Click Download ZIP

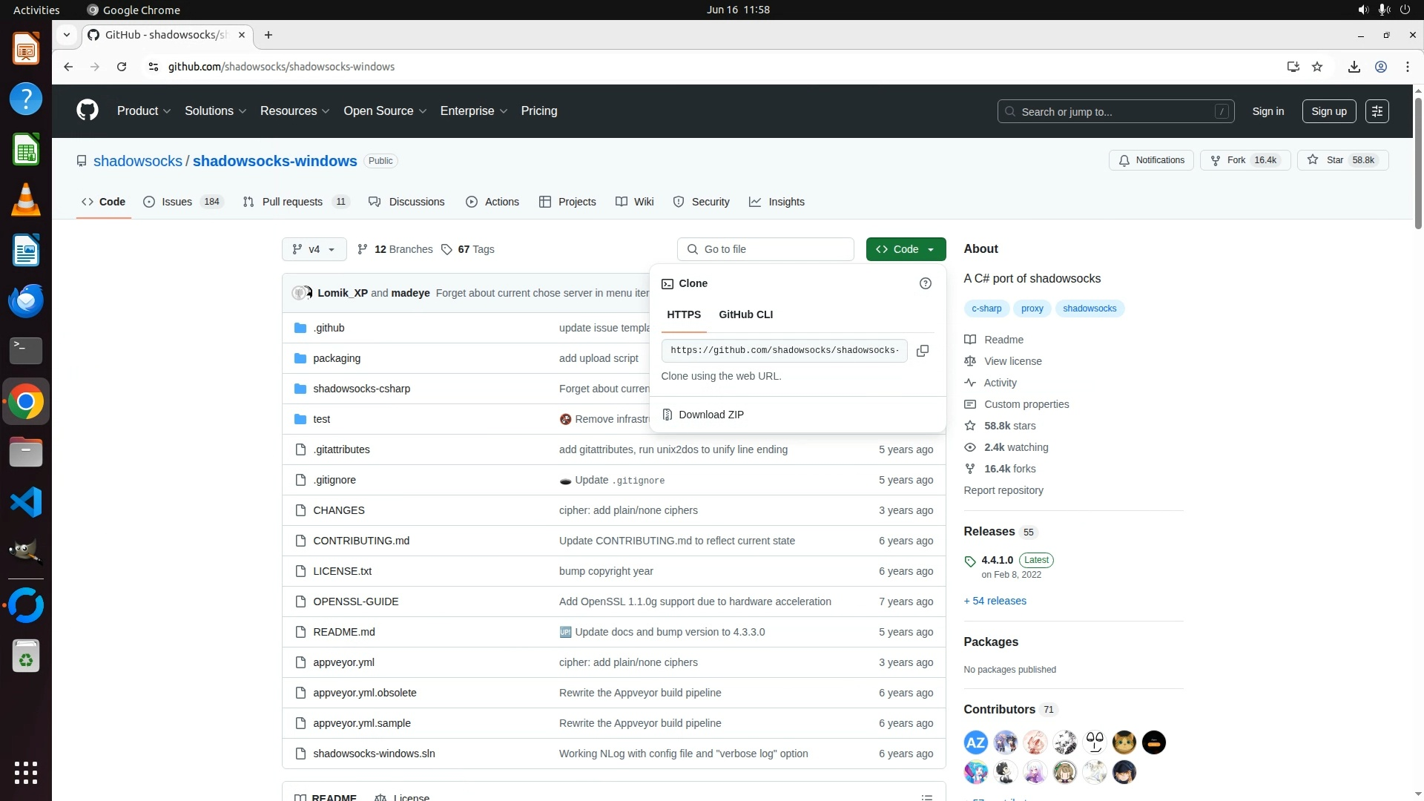coord(711,415)
